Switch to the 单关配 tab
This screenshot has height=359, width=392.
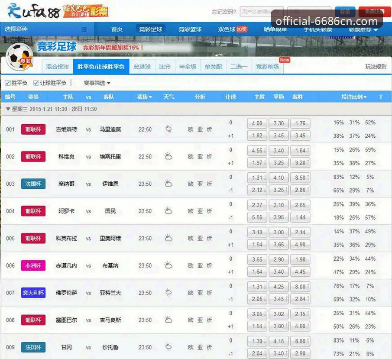click(x=213, y=67)
